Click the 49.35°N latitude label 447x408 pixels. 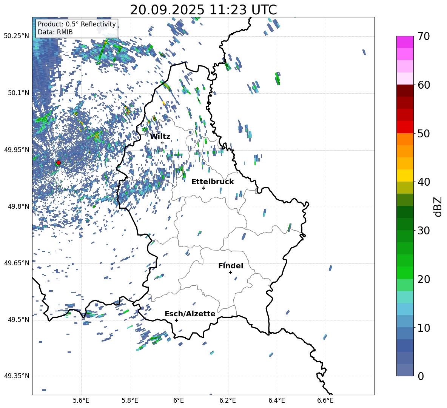(17, 376)
